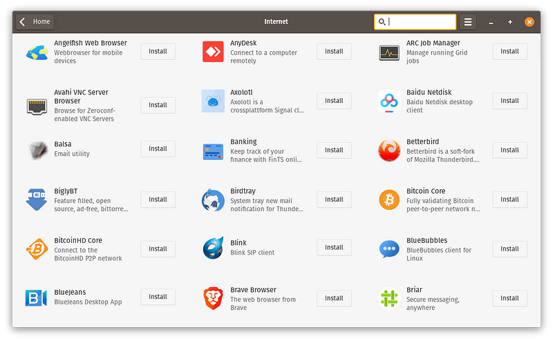
Task: Install AnyDesk
Action: (x=334, y=52)
